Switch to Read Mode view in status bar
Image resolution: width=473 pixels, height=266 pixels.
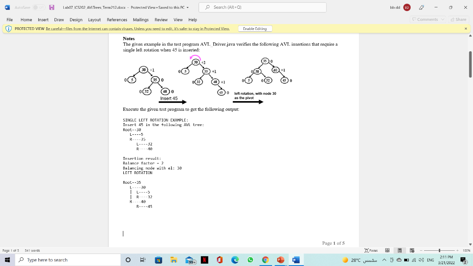point(388,250)
